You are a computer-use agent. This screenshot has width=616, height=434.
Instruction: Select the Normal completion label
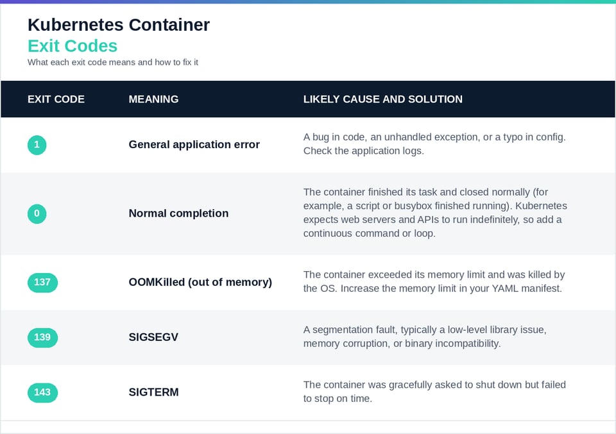(178, 213)
